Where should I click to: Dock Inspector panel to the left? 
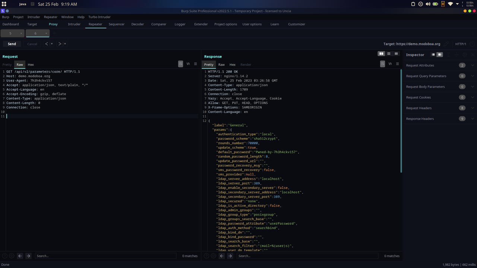(x=433, y=55)
